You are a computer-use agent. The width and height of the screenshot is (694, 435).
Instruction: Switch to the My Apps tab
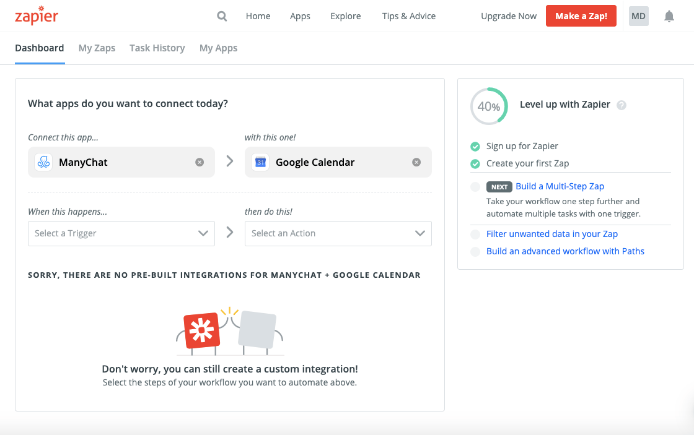point(218,48)
